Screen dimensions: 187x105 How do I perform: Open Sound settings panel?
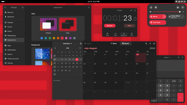[x=14, y=27]
